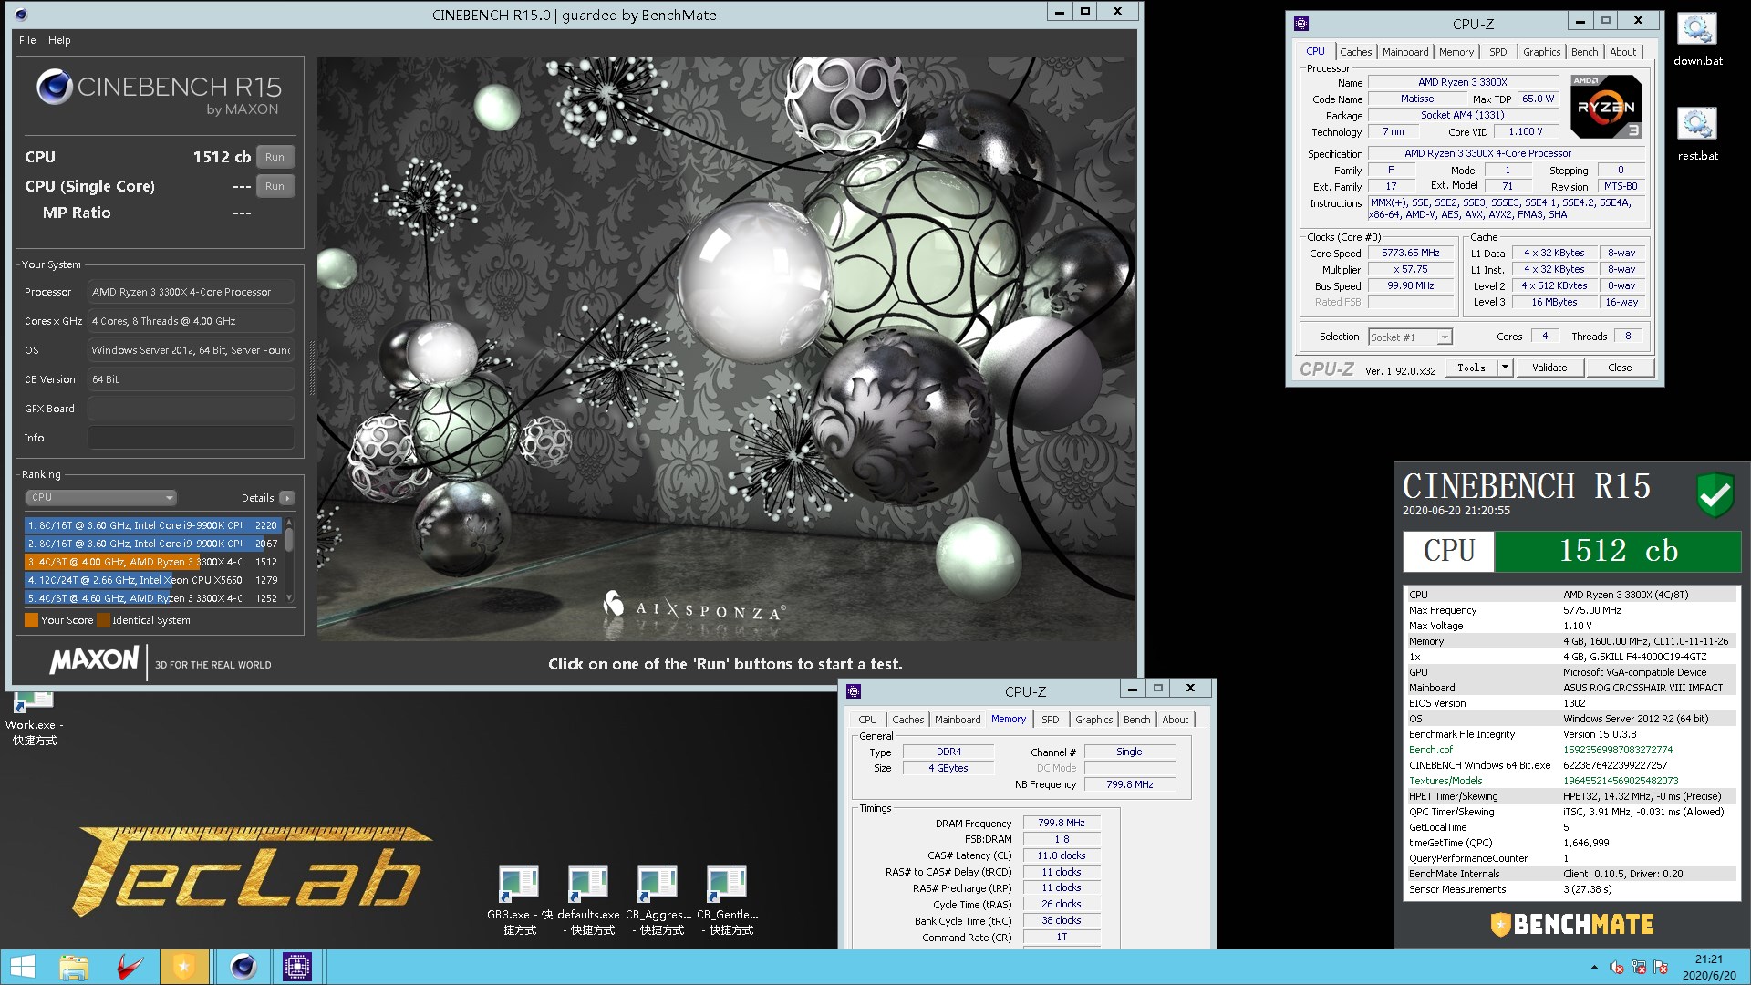The height and width of the screenshot is (985, 1751).
Task: Select the rest.bat desktop icon
Action: click(x=1697, y=134)
